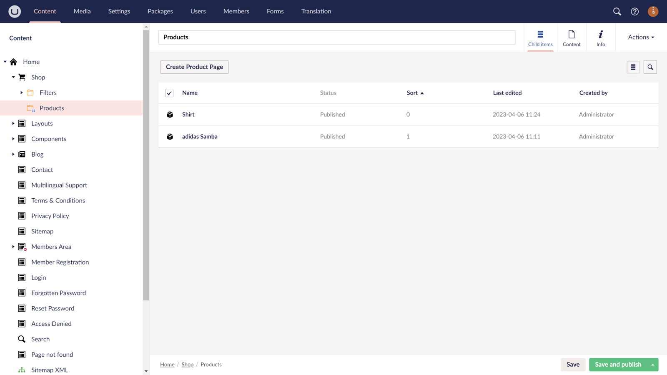Click into the Products name field
The image size is (667, 375).
(x=336, y=37)
